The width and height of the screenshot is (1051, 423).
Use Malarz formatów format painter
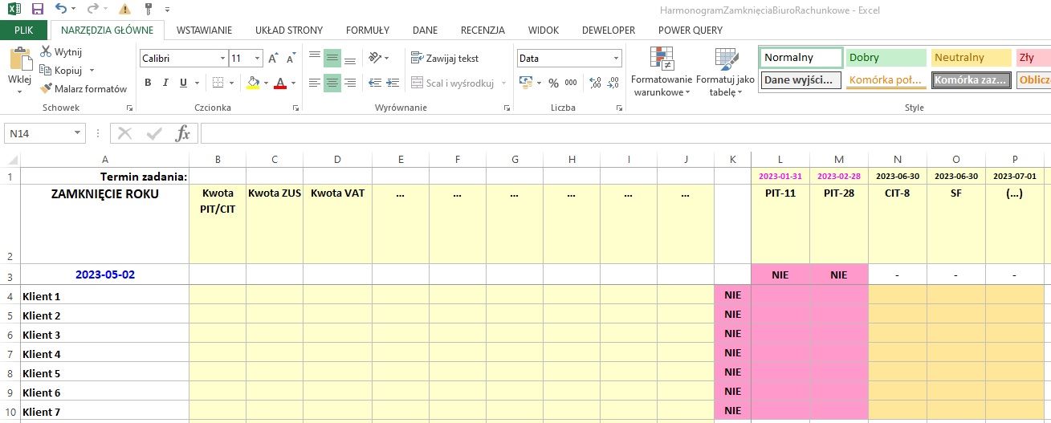click(84, 88)
